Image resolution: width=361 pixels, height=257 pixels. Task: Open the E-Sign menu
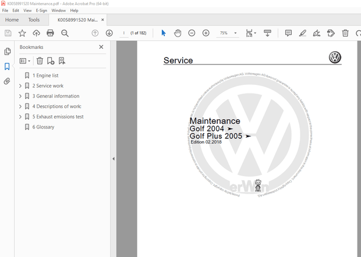[41, 10]
